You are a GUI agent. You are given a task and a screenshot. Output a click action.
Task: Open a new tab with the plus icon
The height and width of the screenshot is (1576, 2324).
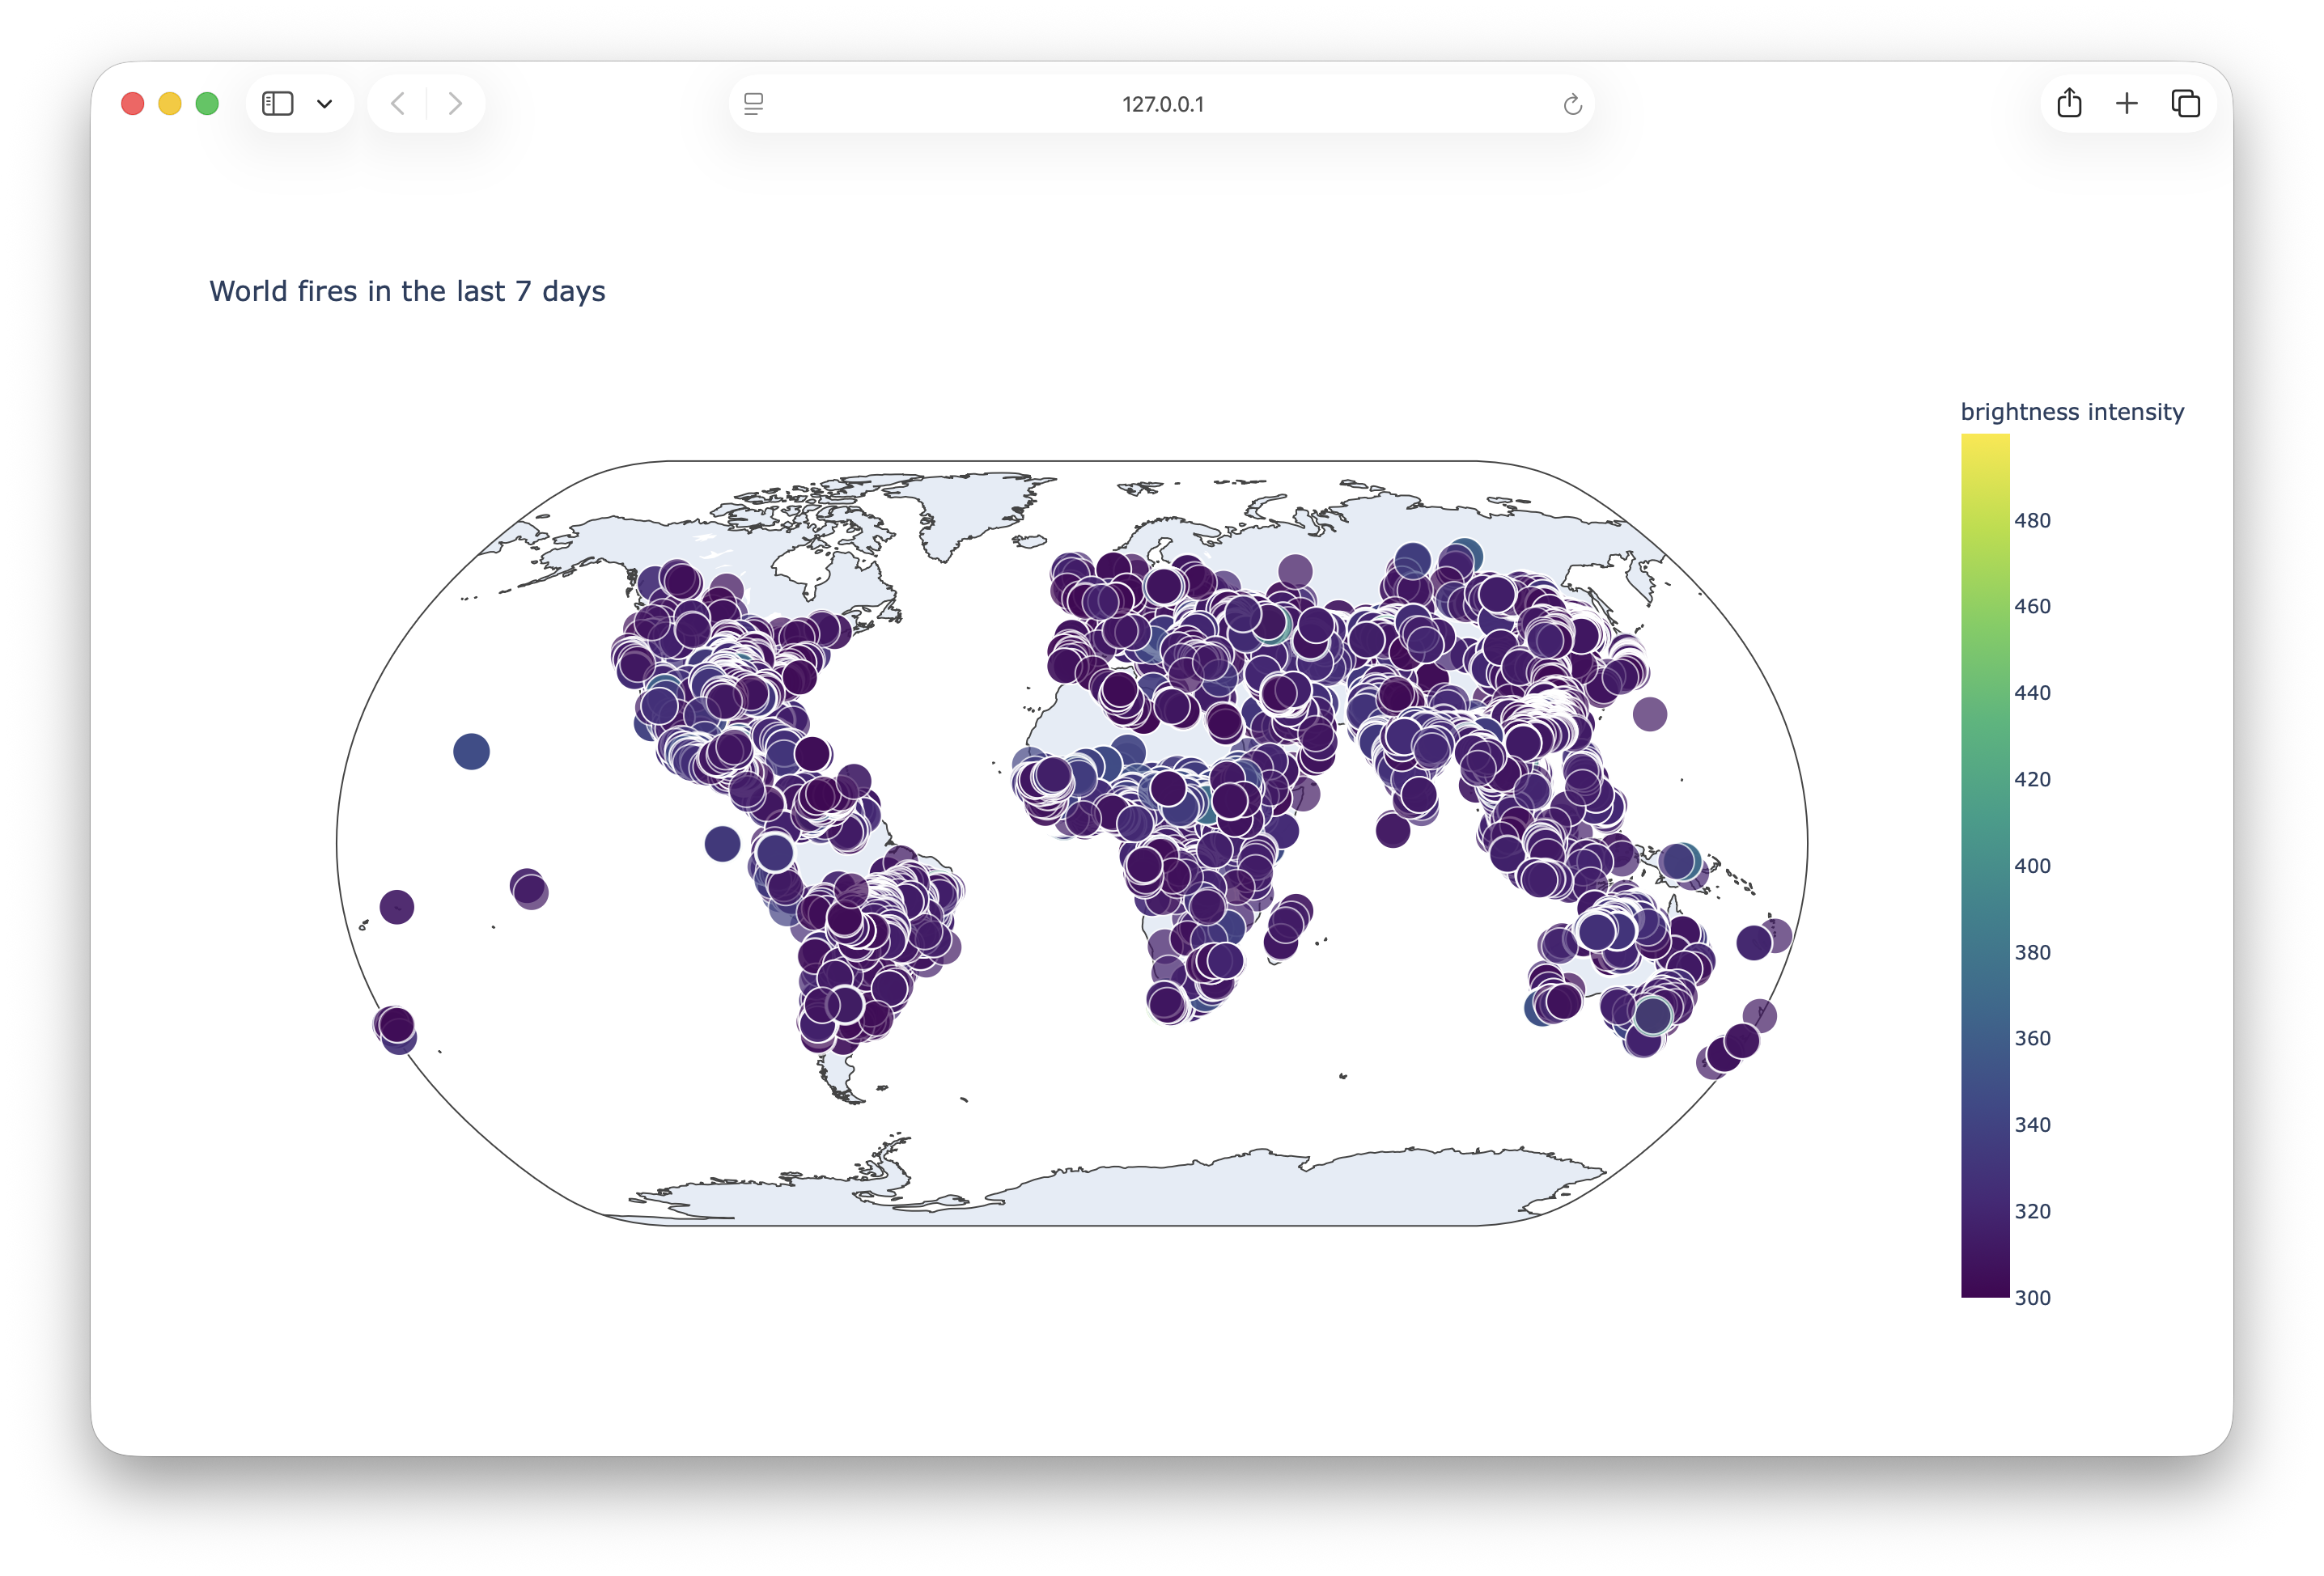pyautogui.click(x=2127, y=103)
